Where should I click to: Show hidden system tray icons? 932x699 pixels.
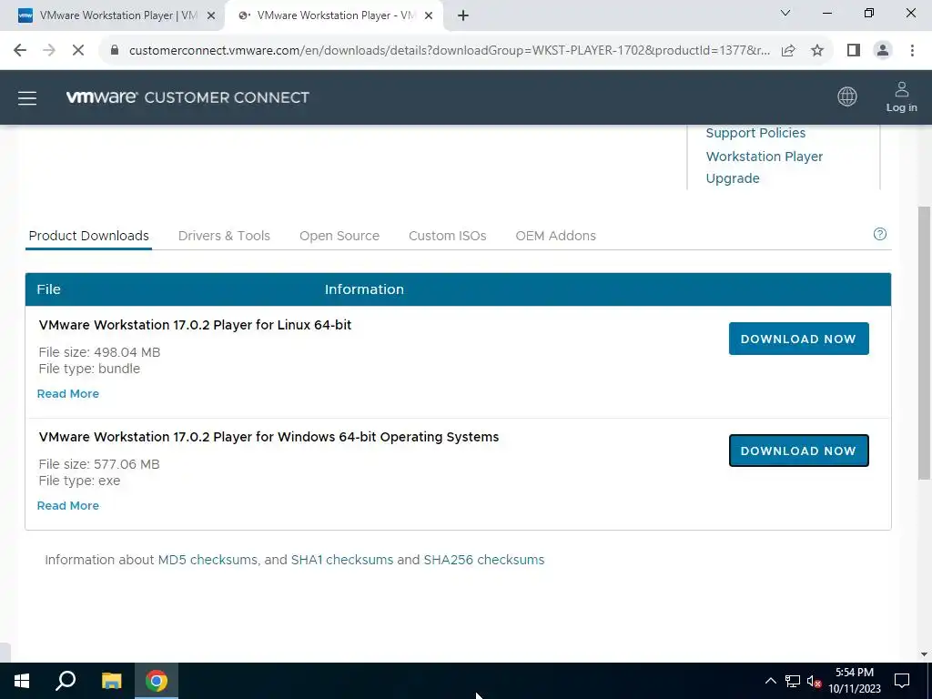[770, 681]
